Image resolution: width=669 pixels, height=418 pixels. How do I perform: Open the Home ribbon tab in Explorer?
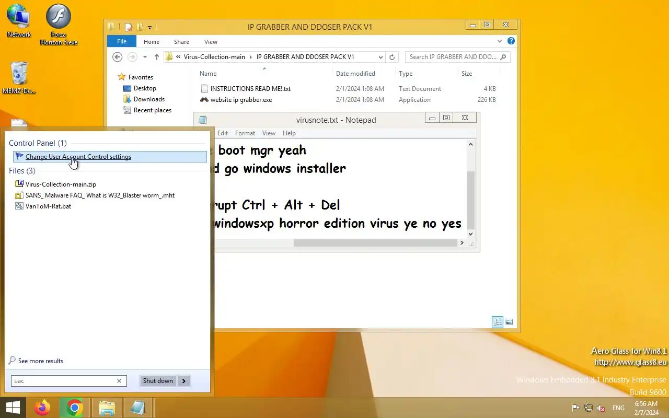[152, 42]
